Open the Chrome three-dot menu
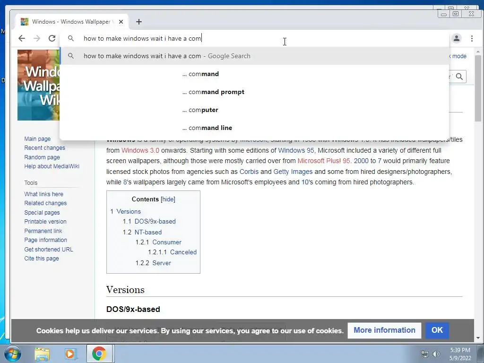484x363 pixels. point(472,38)
